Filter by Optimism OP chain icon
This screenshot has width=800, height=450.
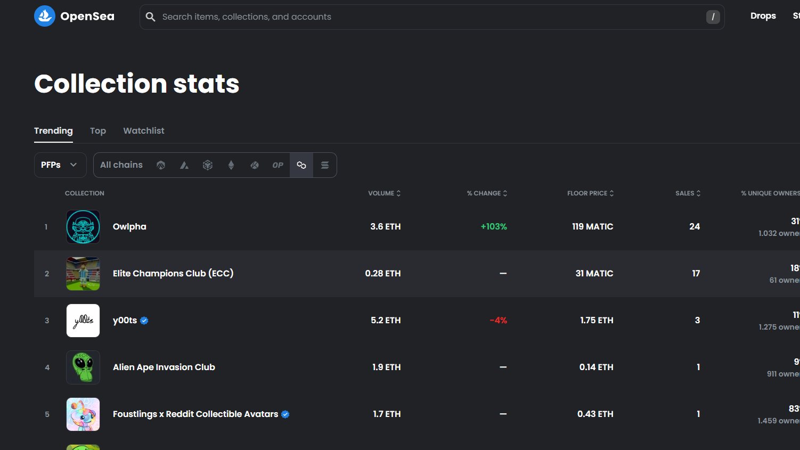278,165
